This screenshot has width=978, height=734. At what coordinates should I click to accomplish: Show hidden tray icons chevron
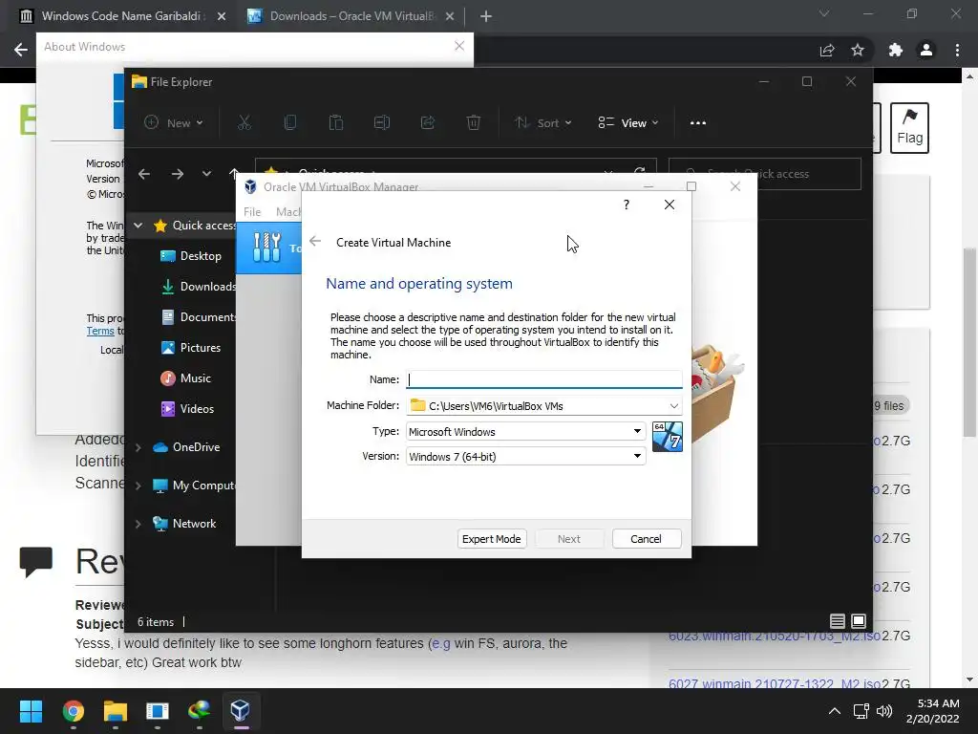[x=835, y=711]
